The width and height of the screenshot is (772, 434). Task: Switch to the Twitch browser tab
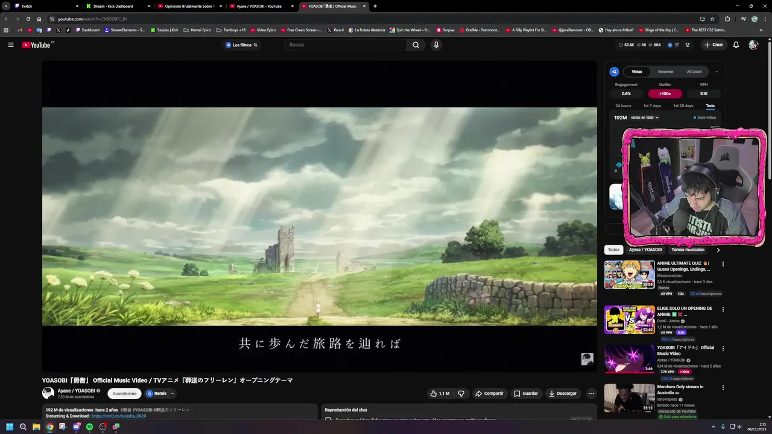(45, 6)
